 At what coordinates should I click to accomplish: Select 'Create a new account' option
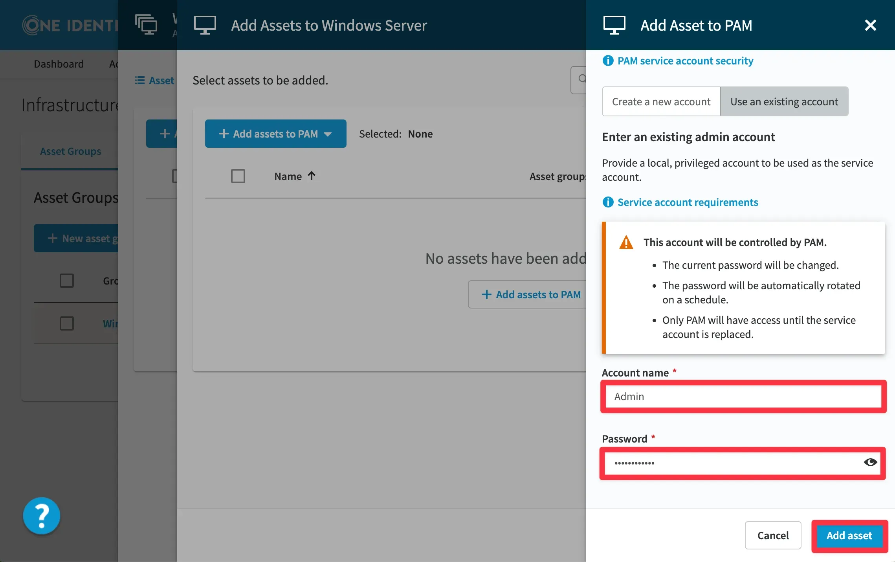[661, 101]
